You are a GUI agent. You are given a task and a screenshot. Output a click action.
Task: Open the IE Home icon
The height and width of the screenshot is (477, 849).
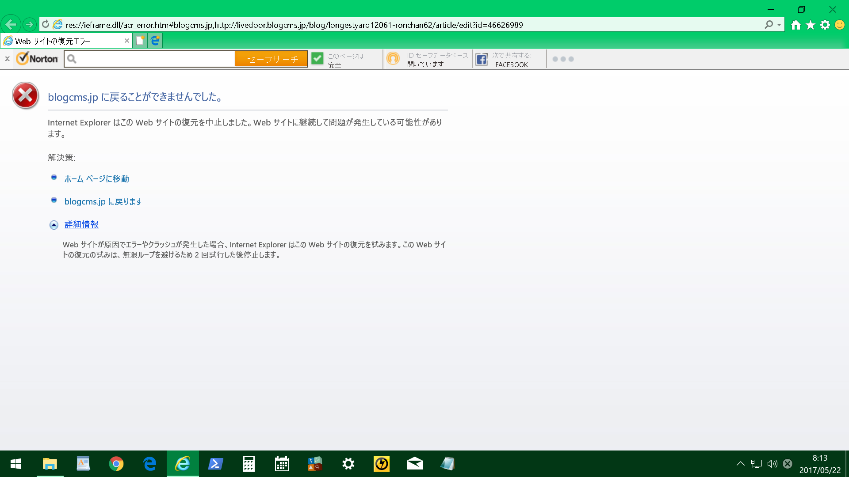[795, 25]
